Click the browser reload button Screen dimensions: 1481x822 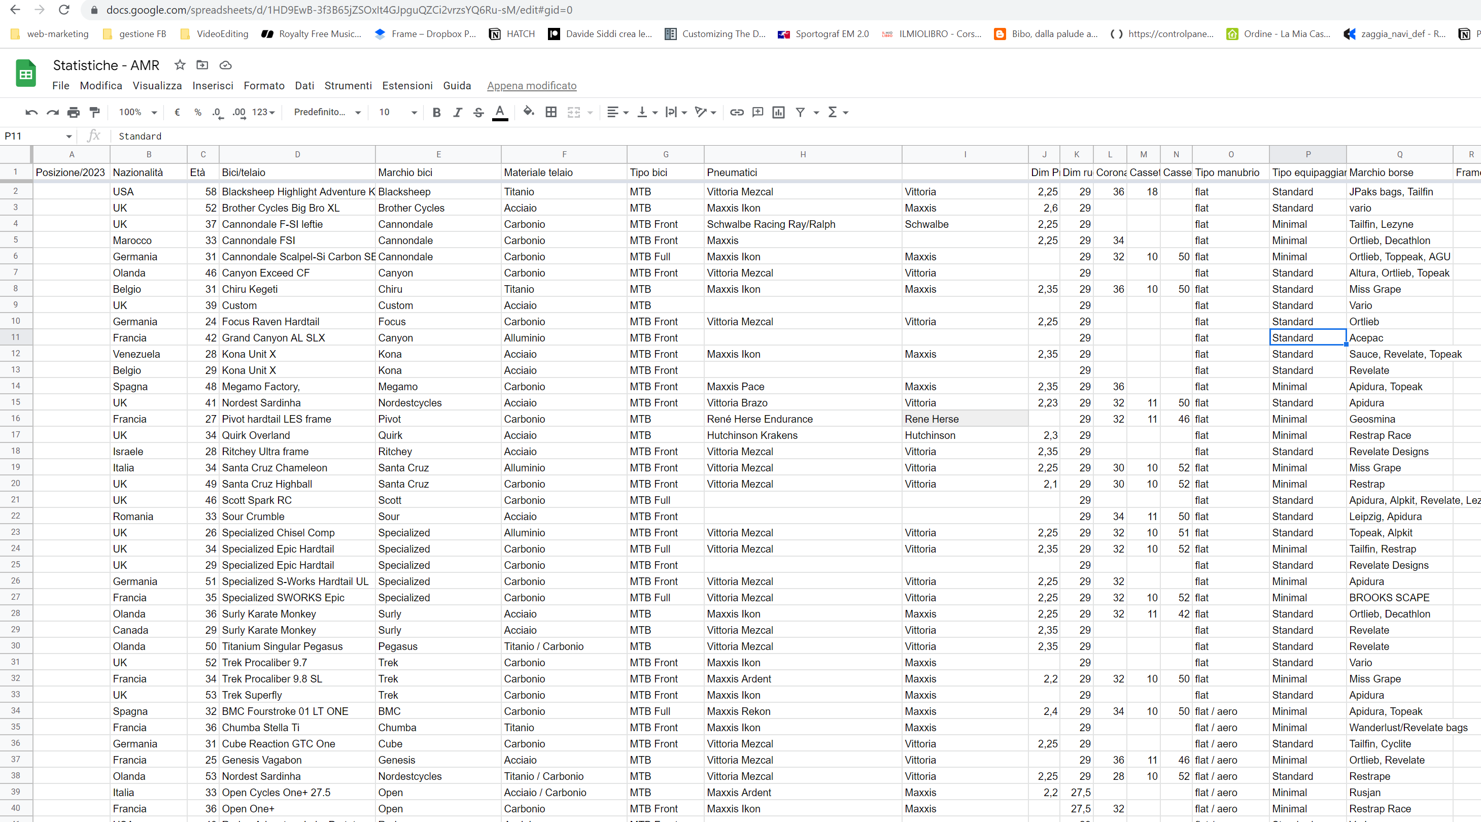coord(64,10)
